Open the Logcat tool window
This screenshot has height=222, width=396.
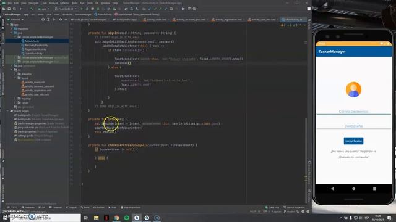click(72, 207)
